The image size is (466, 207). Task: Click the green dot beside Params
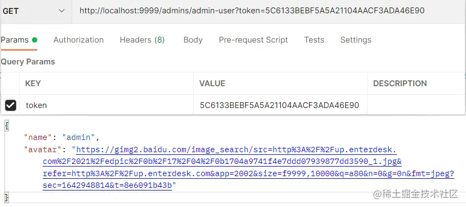(35, 40)
